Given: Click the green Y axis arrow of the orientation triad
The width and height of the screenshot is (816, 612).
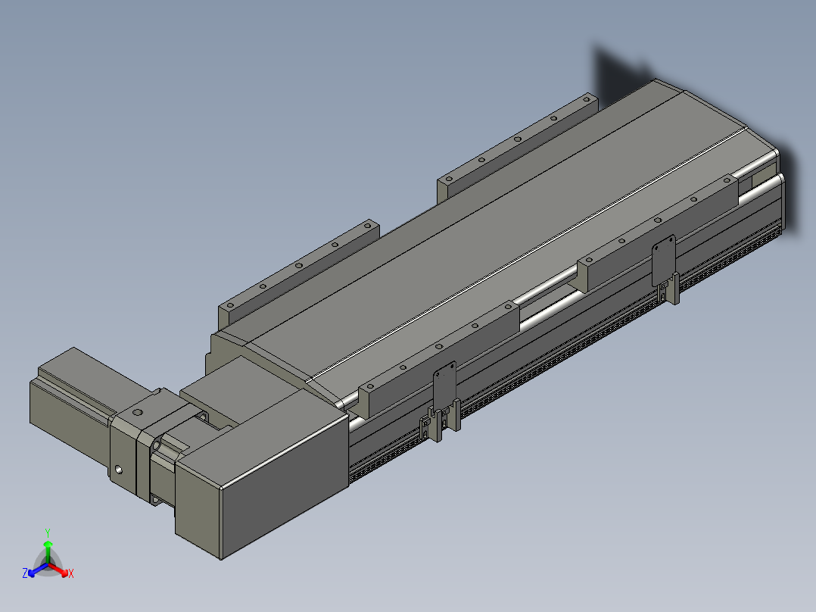Looking at the screenshot, I should 48,551.
